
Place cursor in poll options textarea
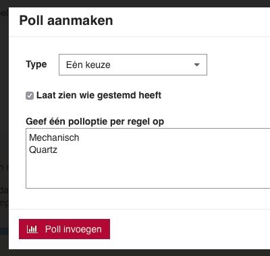point(148,158)
